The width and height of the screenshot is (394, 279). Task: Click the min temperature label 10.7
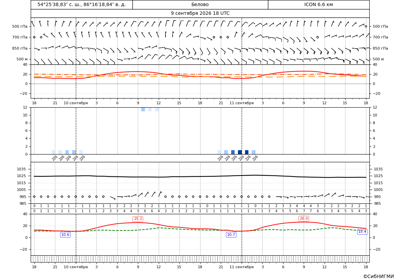[x=231, y=235]
